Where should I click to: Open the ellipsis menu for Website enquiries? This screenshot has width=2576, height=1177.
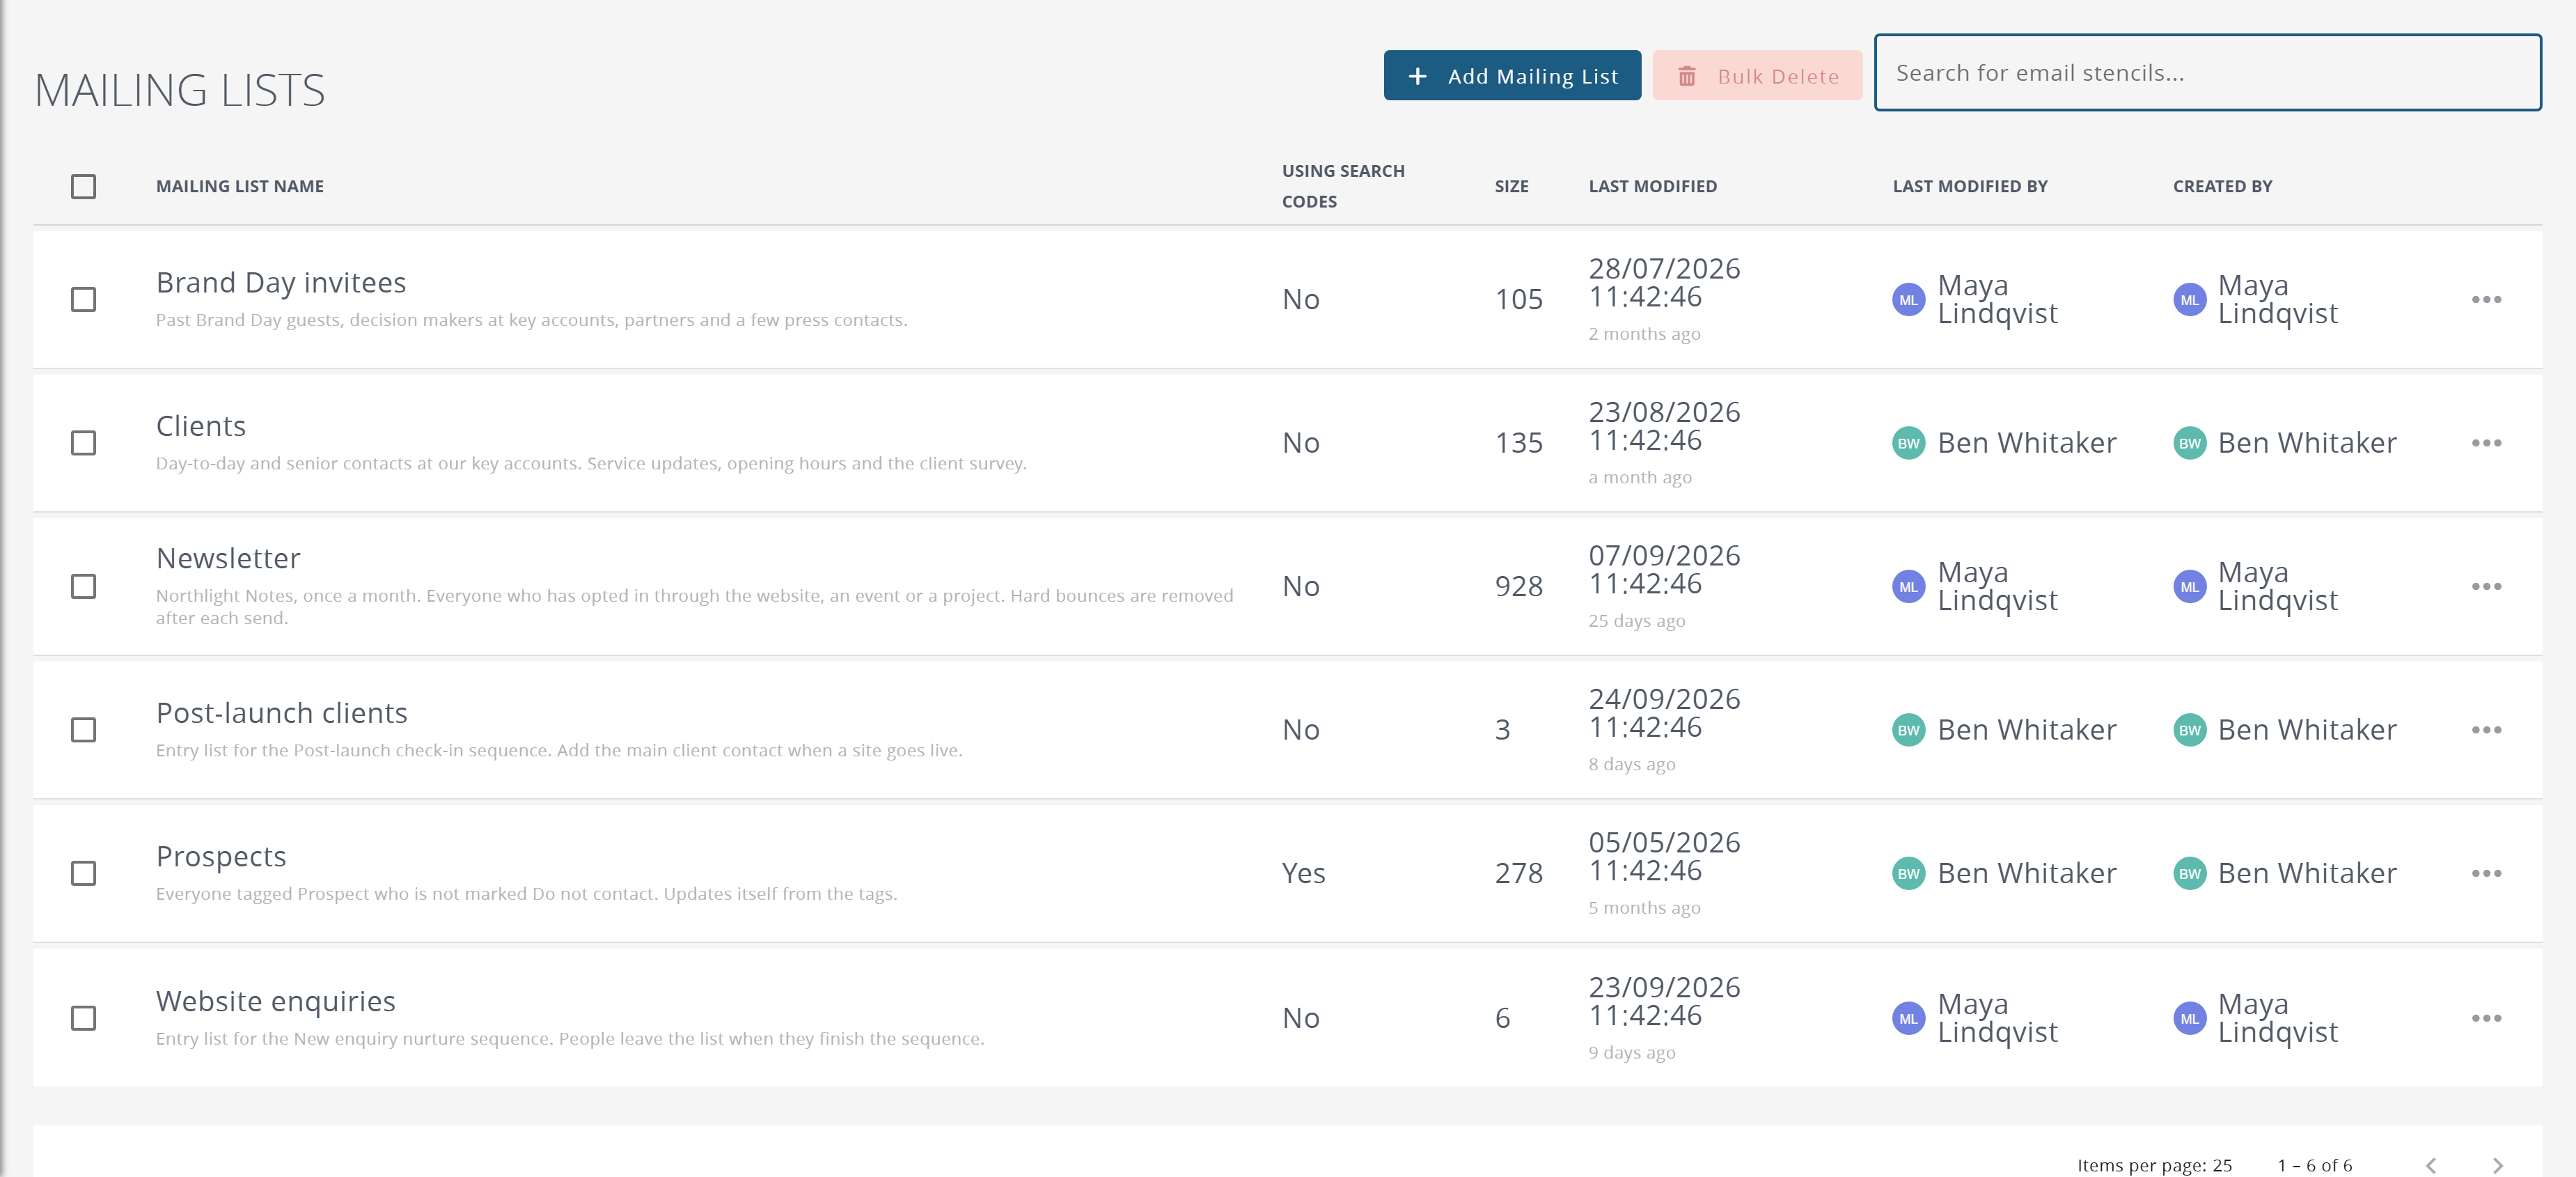point(2486,1018)
